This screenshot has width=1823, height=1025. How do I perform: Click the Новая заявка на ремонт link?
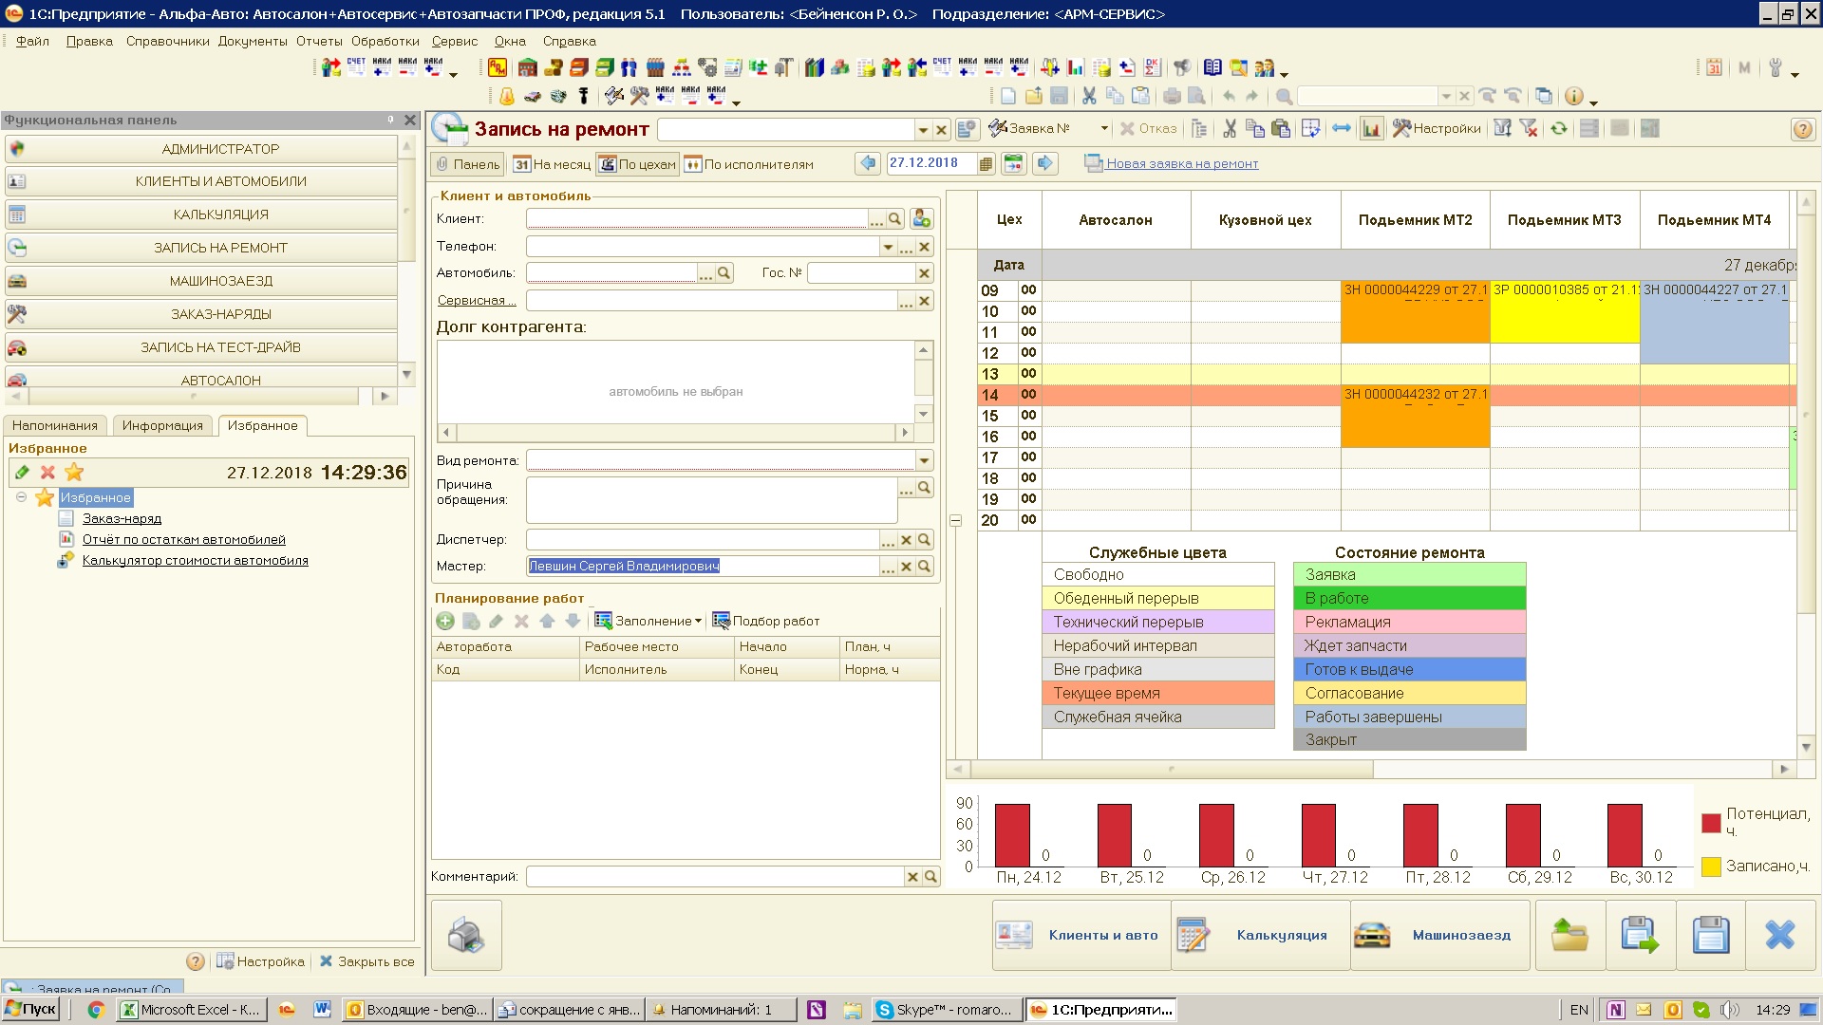click(1182, 163)
